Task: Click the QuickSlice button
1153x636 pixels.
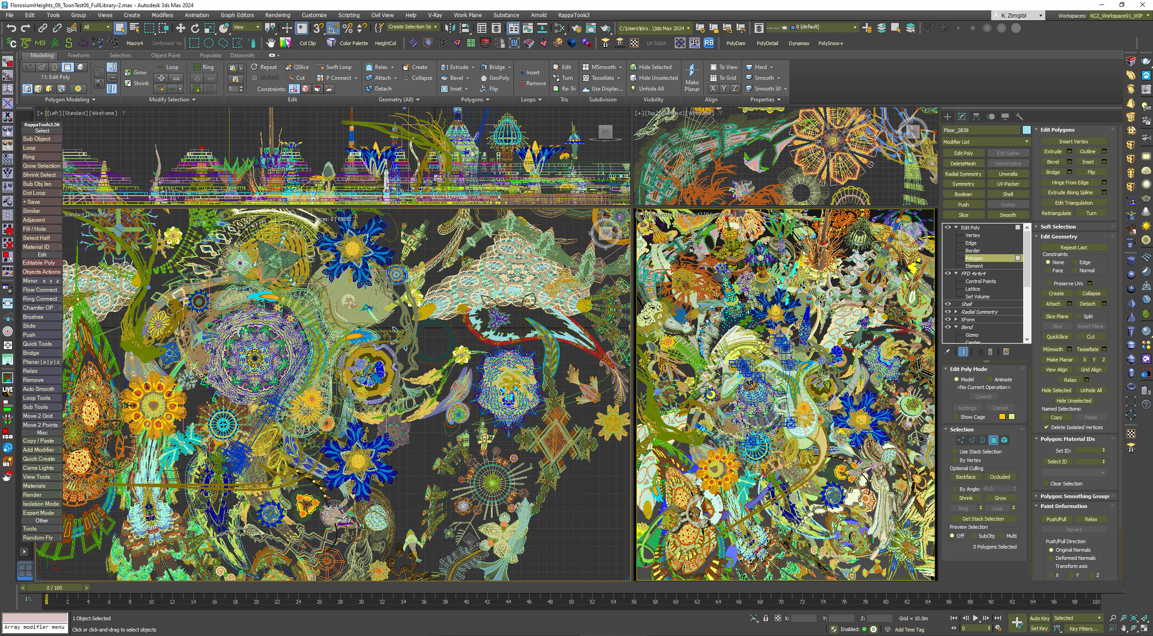Action: pos(1057,337)
